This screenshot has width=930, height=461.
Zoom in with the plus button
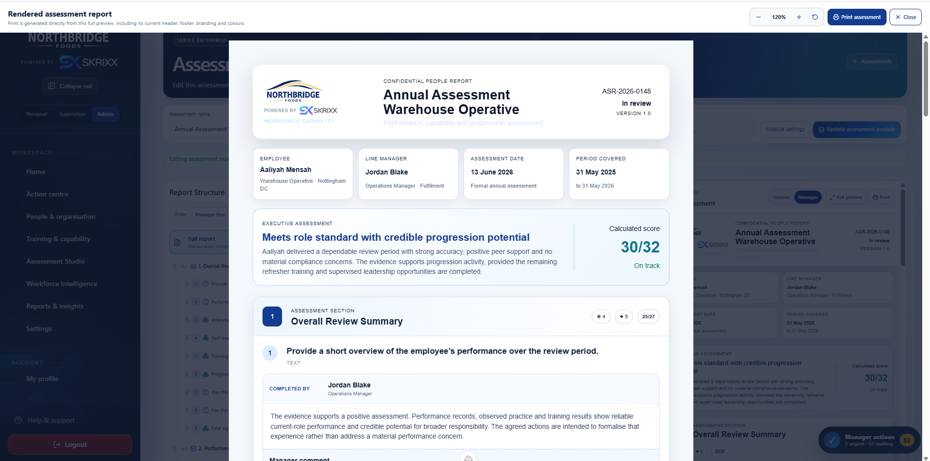click(799, 17)
